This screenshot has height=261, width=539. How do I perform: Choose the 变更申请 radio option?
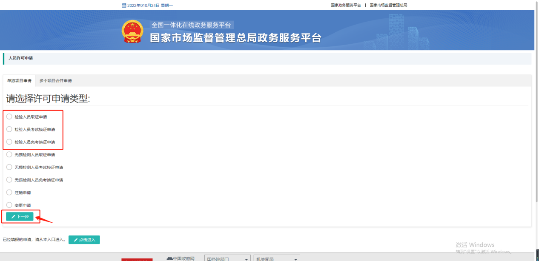coord(9,205)
